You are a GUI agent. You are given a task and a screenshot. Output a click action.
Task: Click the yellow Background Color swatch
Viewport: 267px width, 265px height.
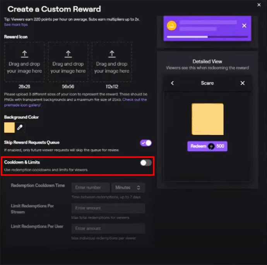click(x=9, y=127)
